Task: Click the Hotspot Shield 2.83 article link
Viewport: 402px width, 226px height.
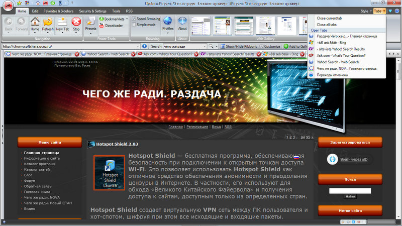Action: click(117, 144)
